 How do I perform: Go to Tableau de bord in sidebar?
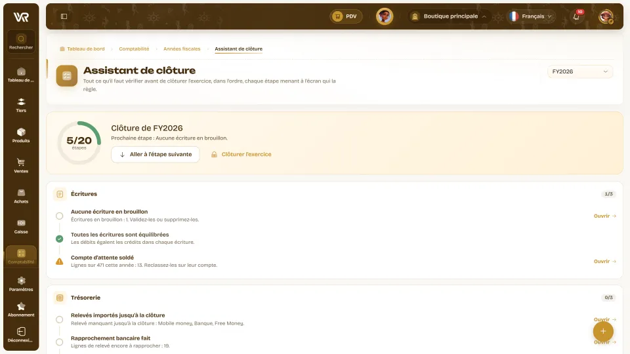(x=21, y=75)
